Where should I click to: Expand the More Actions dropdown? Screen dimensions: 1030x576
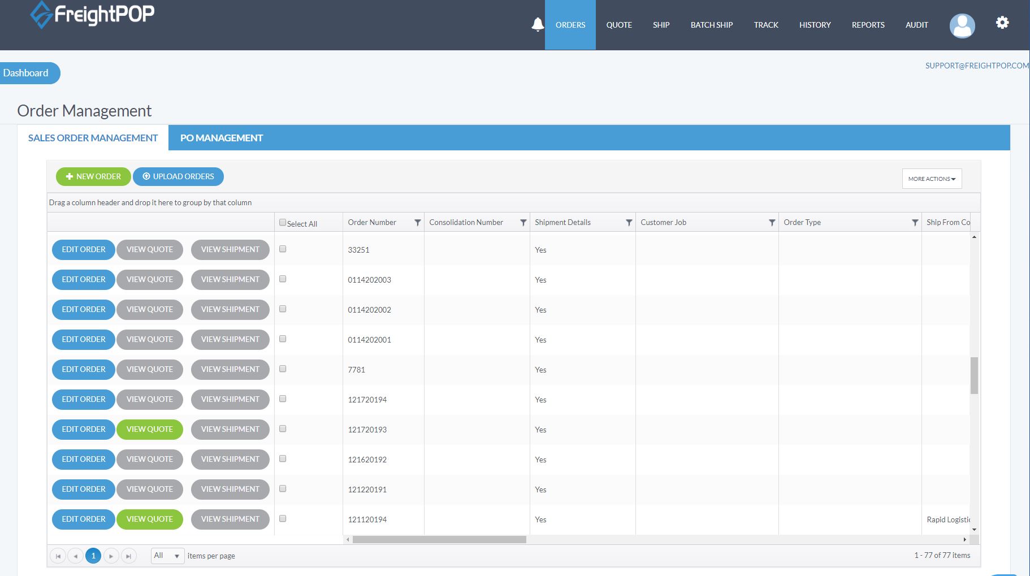pyautogui.click(x=931, y=179)
